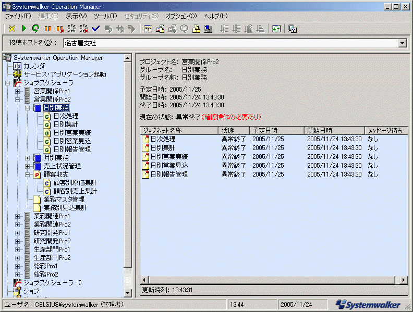Collapse the ジョブスケジューラ tree node

click(x=7, y=83)
